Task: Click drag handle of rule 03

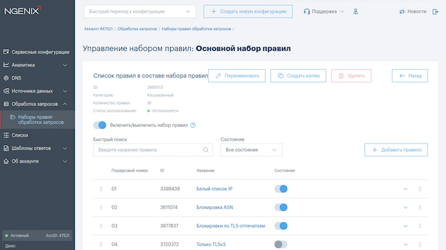Action: pos(101,226)
